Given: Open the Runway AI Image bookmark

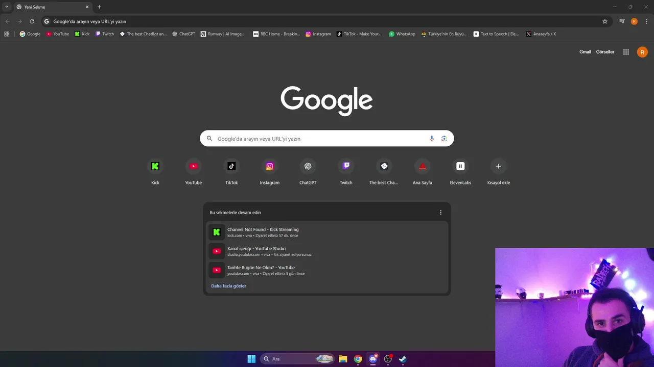Looking at the screenshot, I should (x=223, y=34).
